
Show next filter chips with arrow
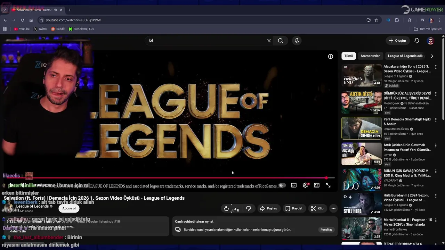pyautogui.click(x=432, y=56)
